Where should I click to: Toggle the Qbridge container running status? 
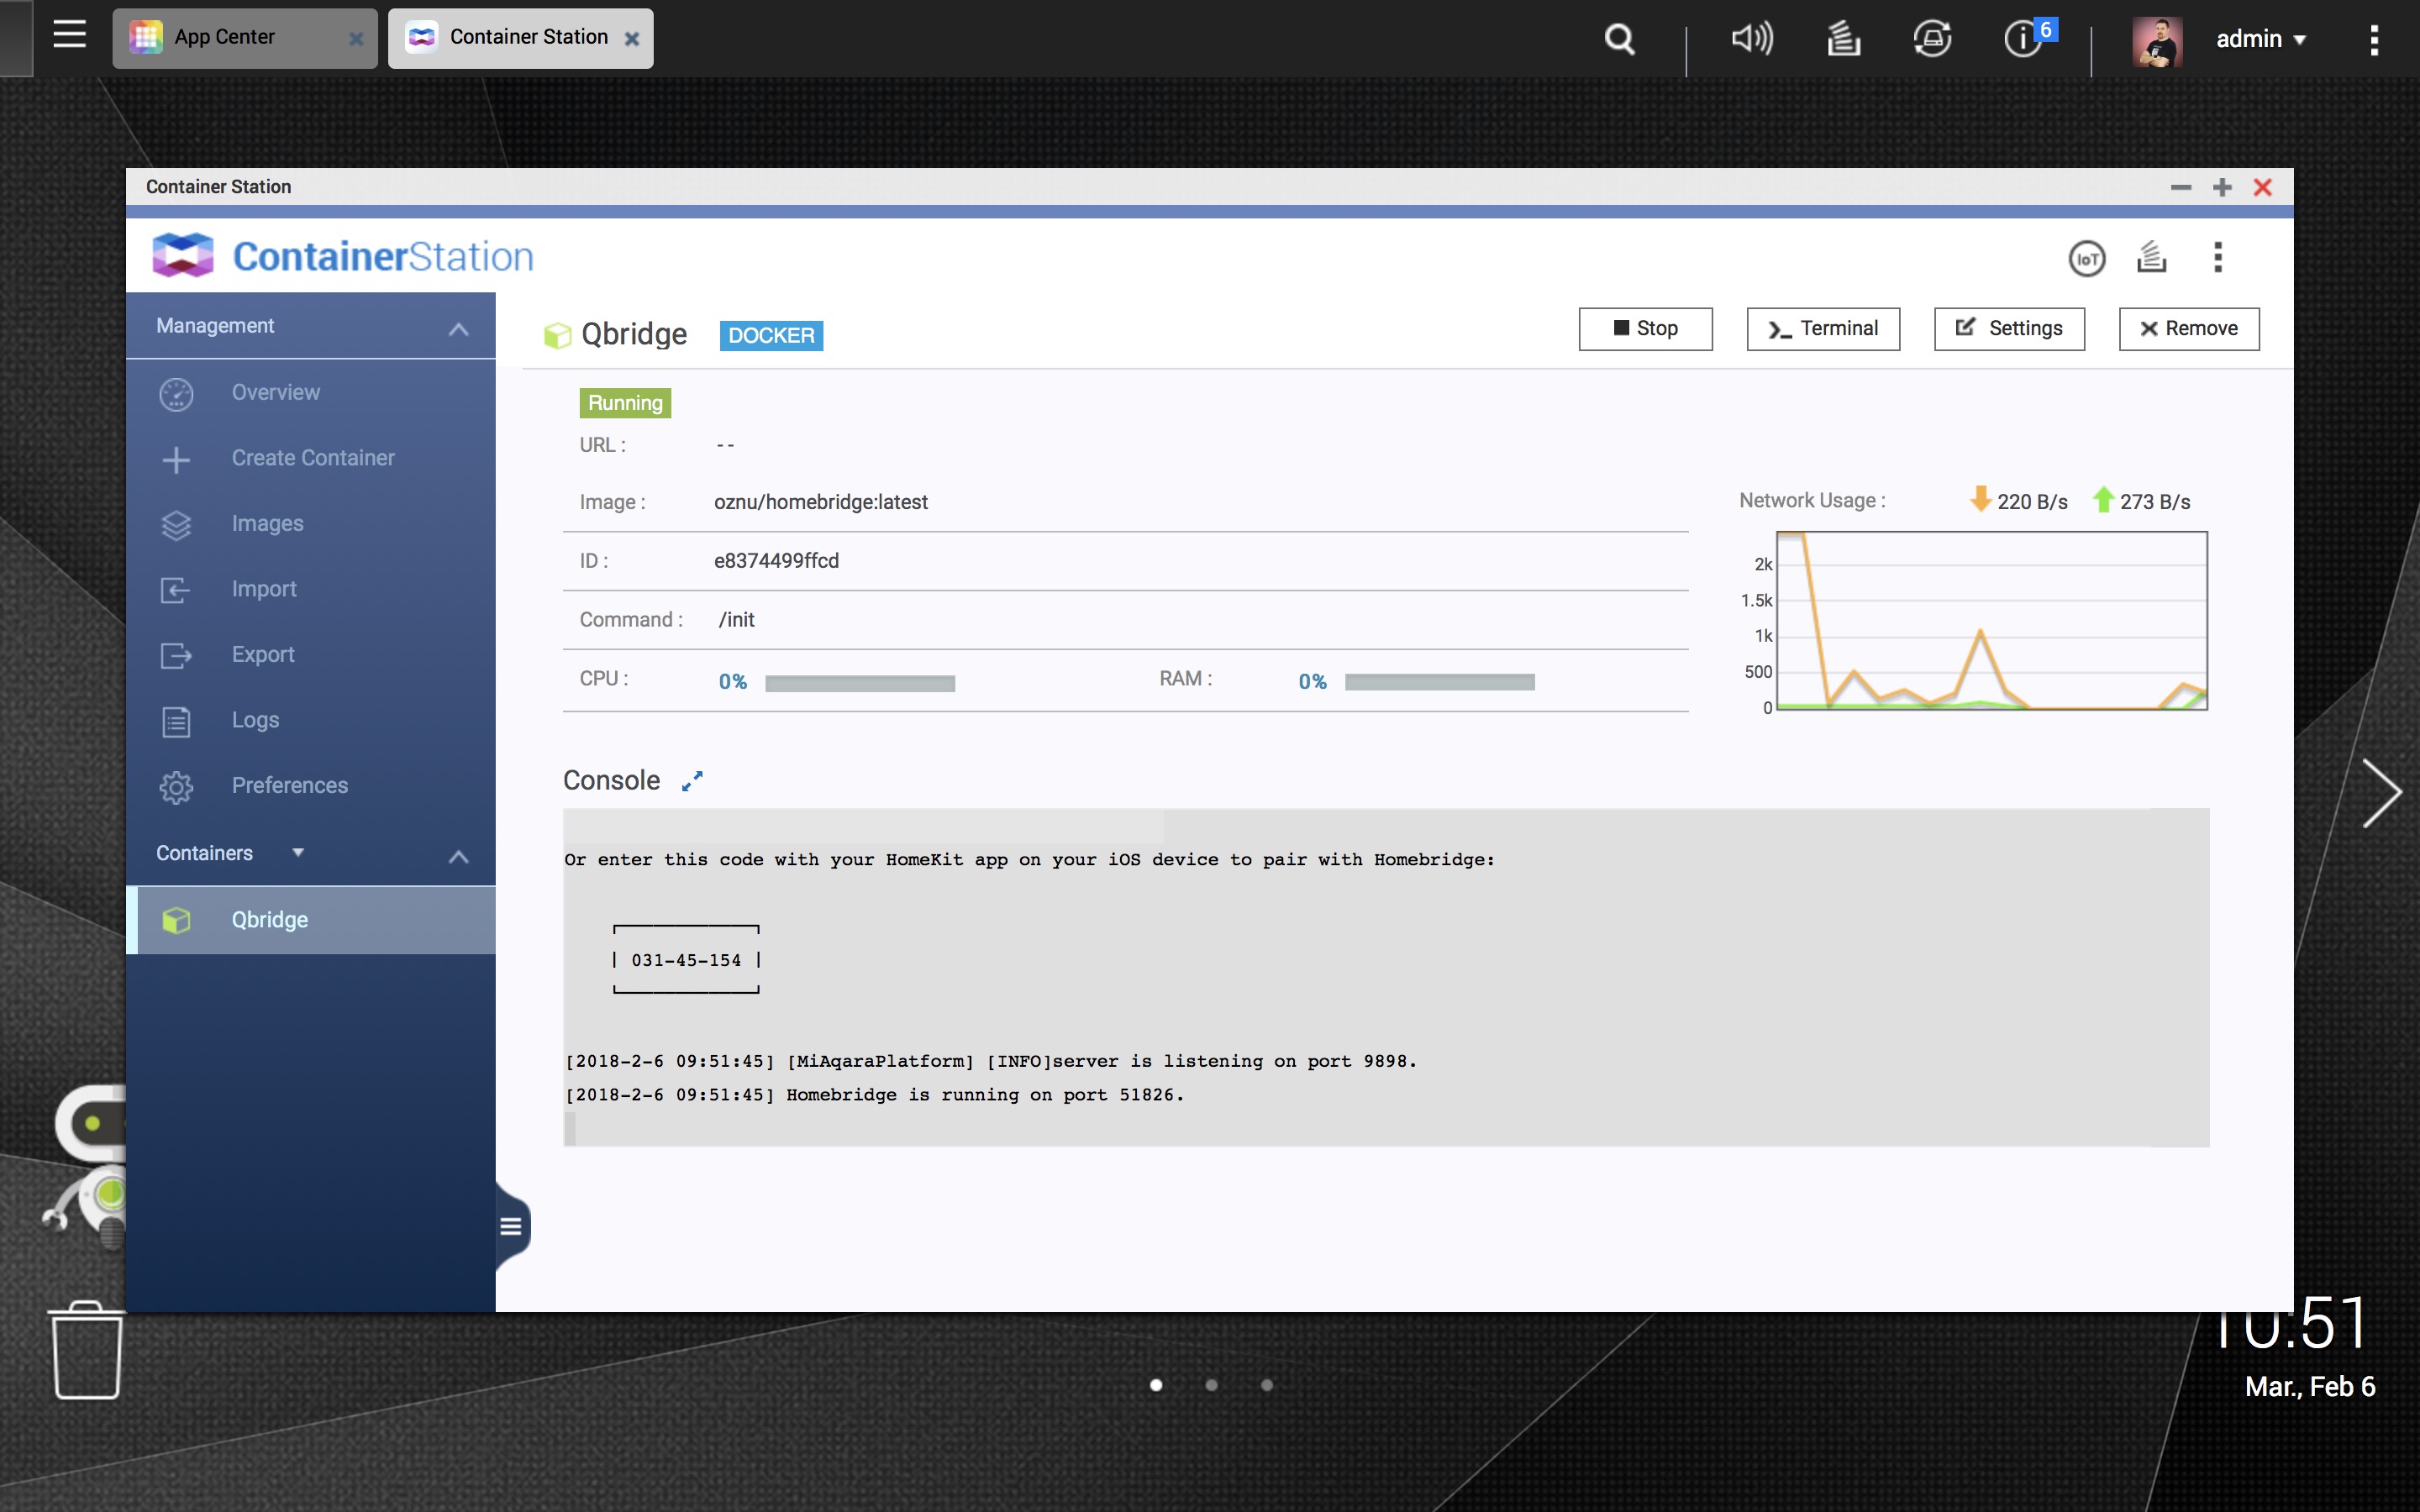(1644, 329)
